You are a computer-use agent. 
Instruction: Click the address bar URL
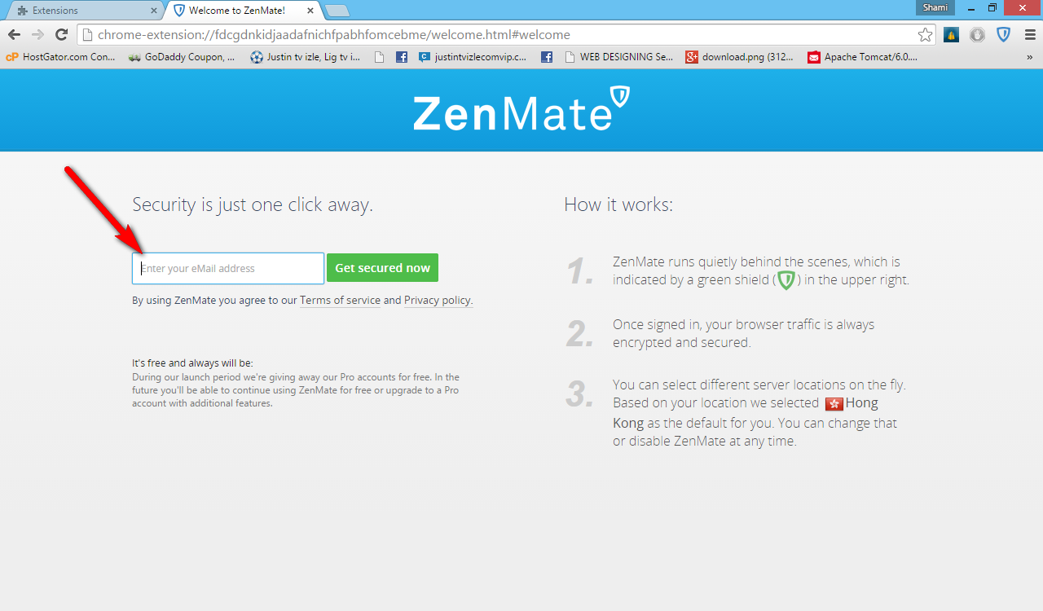pos(334,35)
